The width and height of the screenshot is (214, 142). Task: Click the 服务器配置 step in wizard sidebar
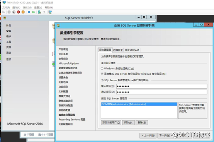(65, 110)
